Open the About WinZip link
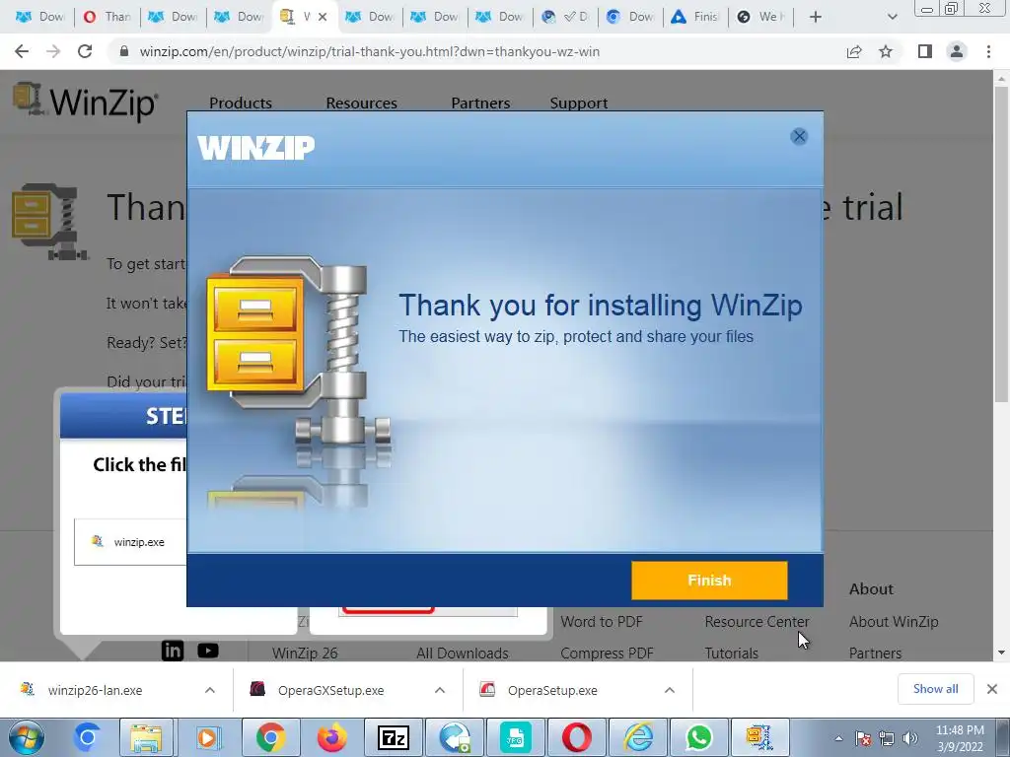This screenshot has width=1010, height=757. (894, 622)
